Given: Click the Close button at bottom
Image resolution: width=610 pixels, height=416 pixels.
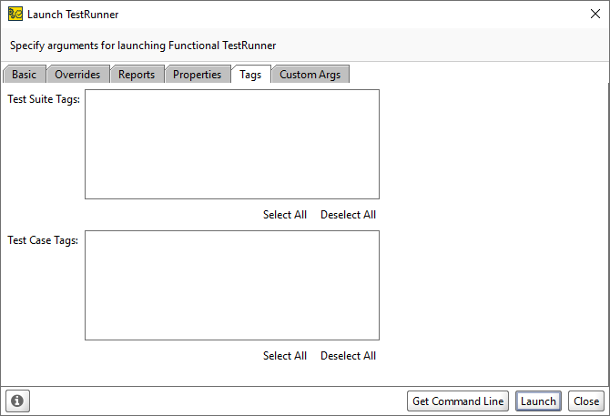Looking at the screenshot, I should click(586, 401).
